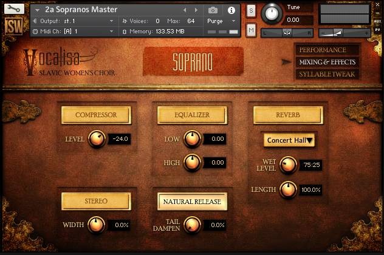The width and height of the screenshot is (384, 255).
Task: Open the Output st. 1 dropdown
Action: point(74,21)
